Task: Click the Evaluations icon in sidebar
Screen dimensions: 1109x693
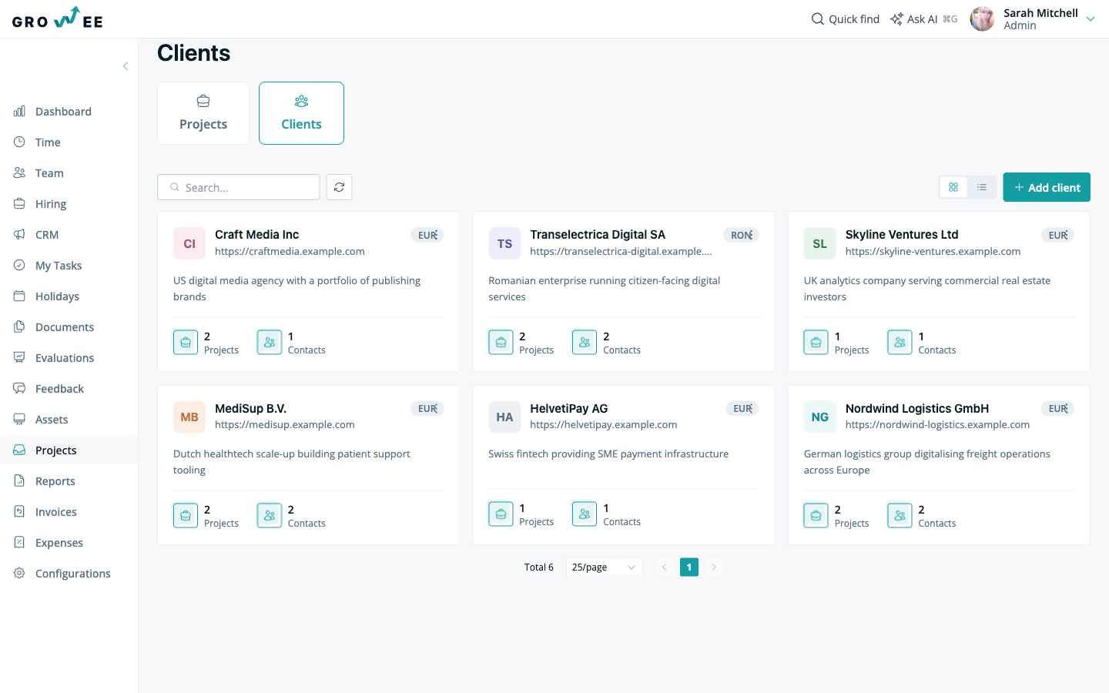Action: point(19,357)
